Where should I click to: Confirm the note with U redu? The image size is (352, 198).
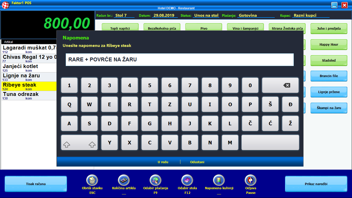tap(163, 162)
